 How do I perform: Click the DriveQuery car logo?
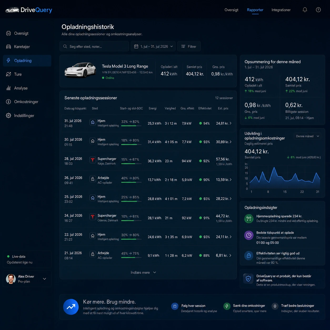pos(12,10)
